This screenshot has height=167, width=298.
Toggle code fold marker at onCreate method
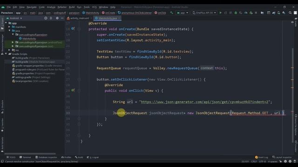[79, 29]
